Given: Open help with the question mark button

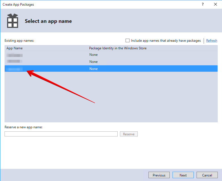Looking at the screenshot, I should tap(202, 4).
